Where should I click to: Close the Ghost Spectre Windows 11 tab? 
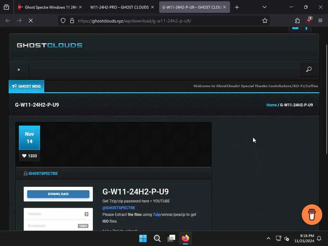tap(80, 7)
